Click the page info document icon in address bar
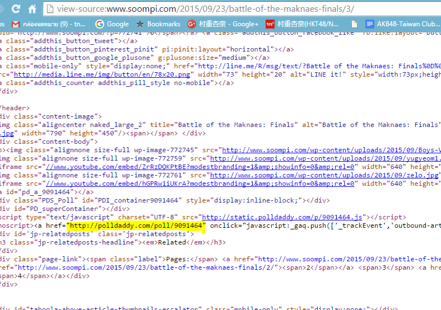 coord(50,9)
